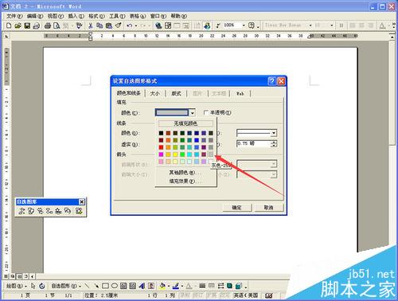This screenshot has width=398, height=301.
Task: Open the Lines category in AutoShapes toolbar
Action: coord(21,211)
